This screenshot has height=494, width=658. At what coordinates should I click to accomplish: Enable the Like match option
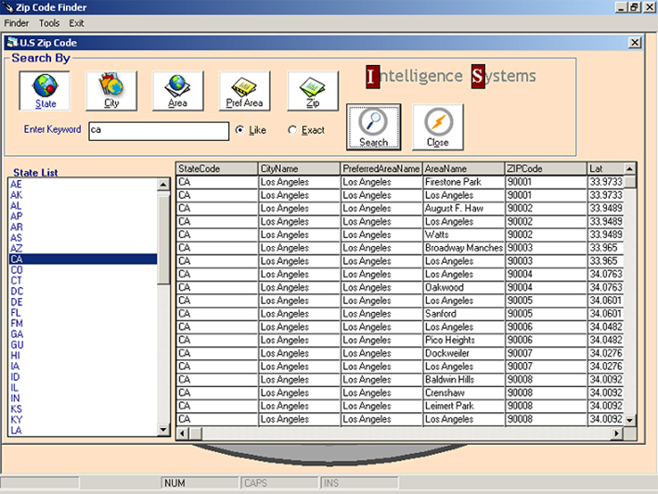point(239,130)
